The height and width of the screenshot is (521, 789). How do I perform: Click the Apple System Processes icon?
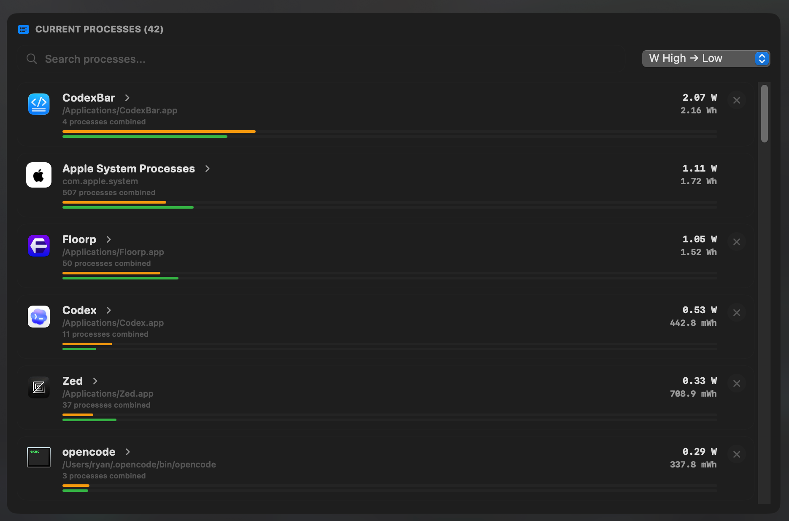coord(39,175)
